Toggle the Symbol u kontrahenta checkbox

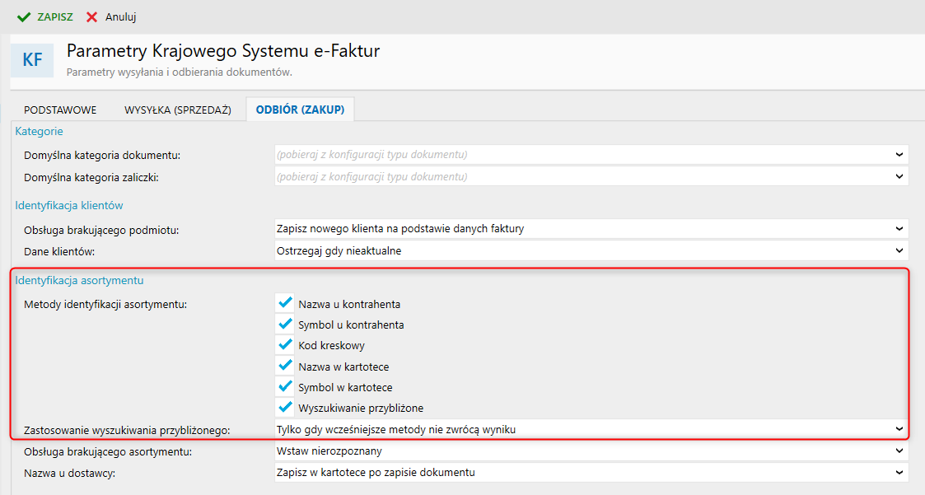pyautogui.click(x=286, y=324)
